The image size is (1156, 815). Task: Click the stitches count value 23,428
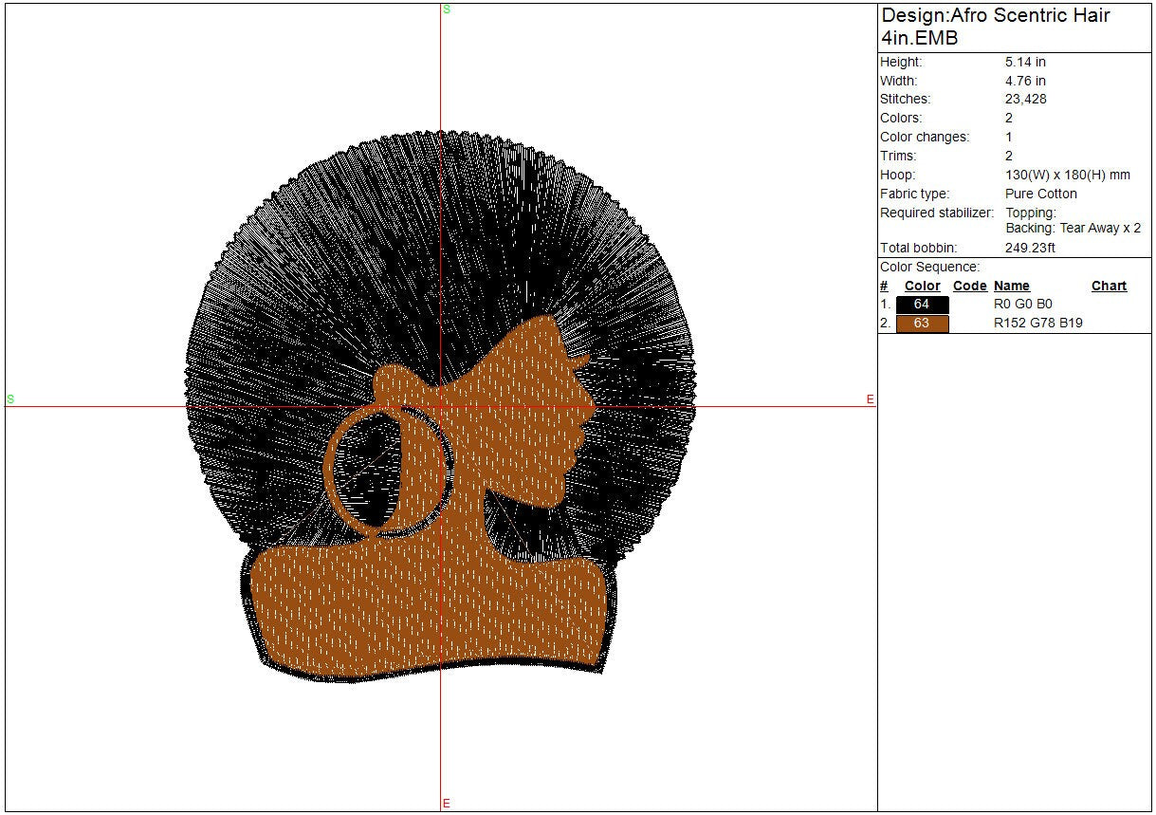coord(1025,100)
